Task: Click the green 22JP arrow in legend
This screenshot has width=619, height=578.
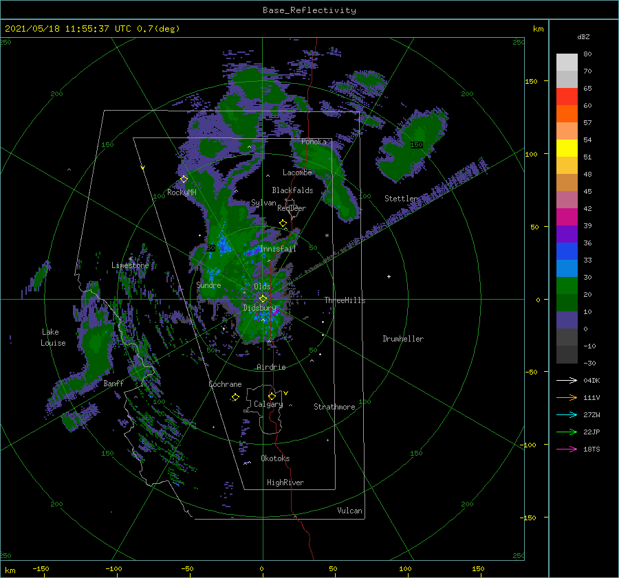Action: pos(567,432)
